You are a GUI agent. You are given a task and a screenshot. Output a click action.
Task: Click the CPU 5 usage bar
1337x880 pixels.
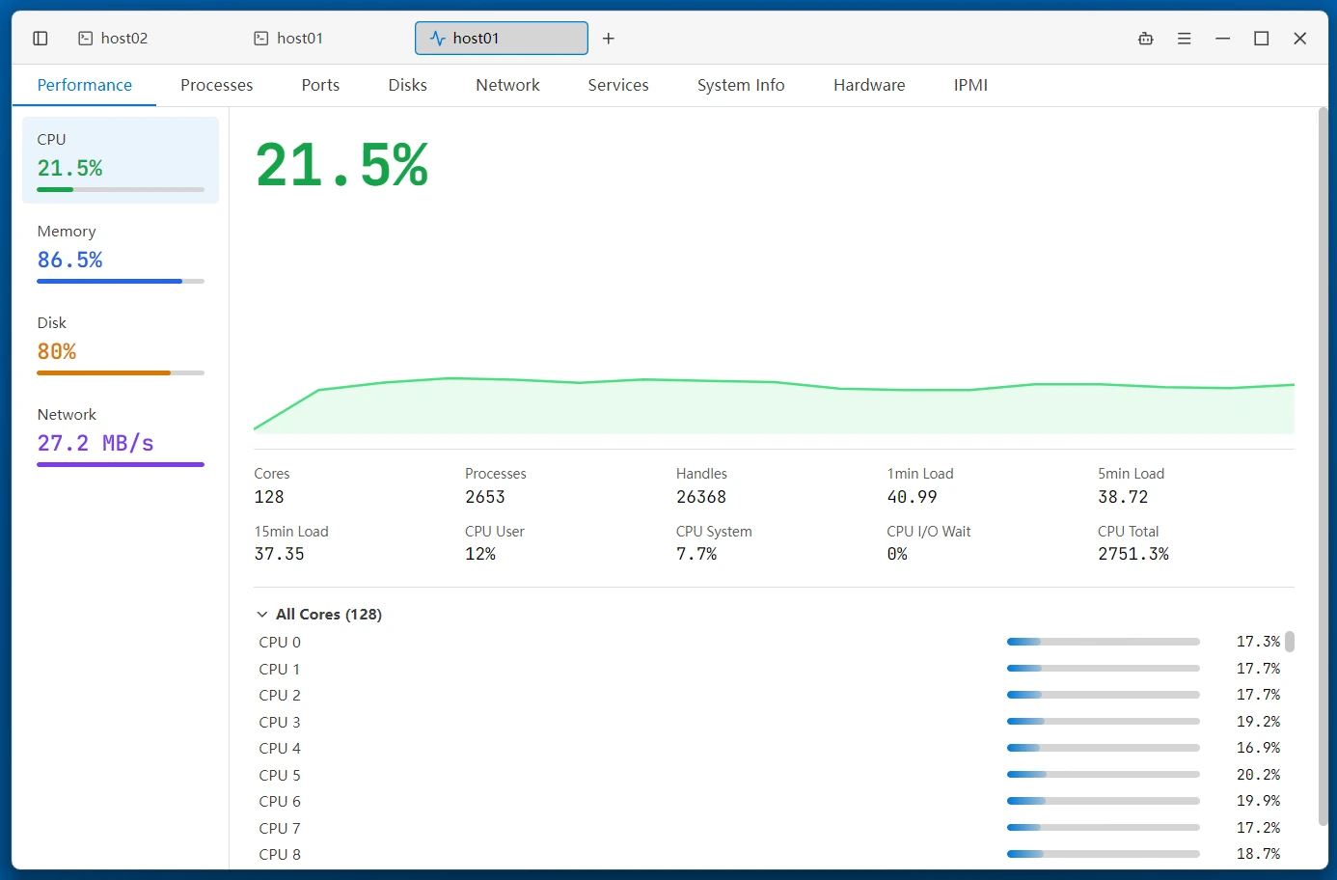pos(1104,775)
